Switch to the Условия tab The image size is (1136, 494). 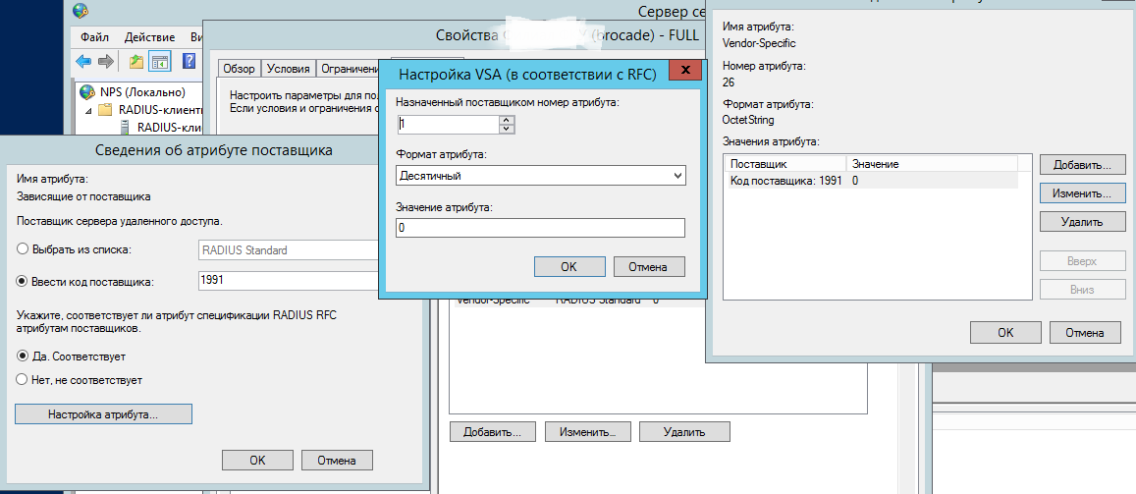point(287,69)
